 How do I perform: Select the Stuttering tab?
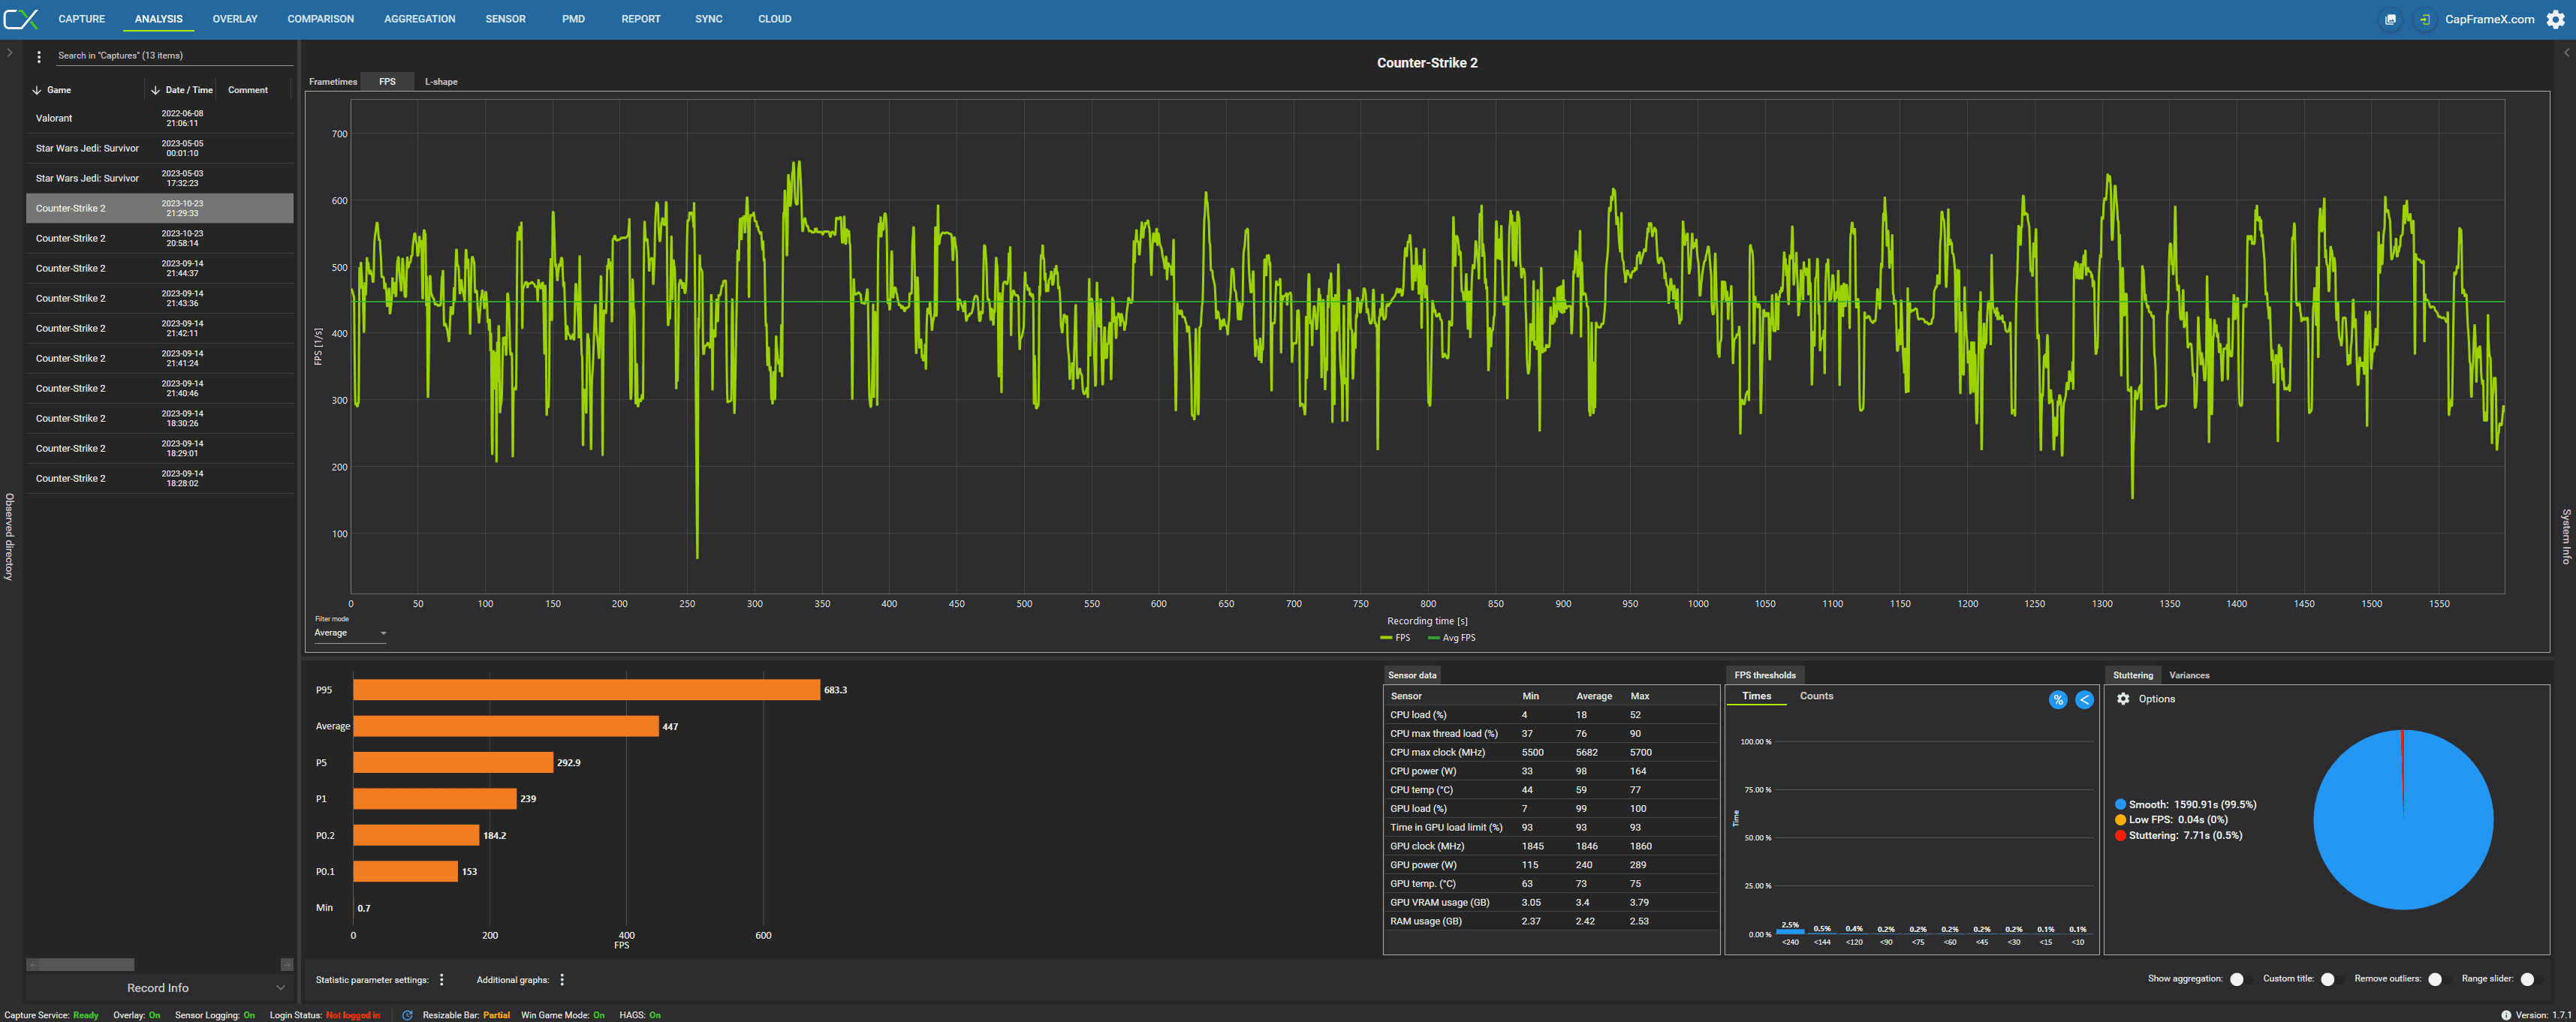[2132, 675]
